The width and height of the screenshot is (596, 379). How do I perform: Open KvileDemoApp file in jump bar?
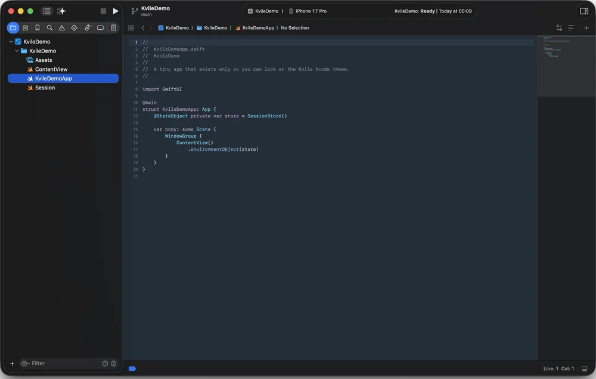[254, 28]
